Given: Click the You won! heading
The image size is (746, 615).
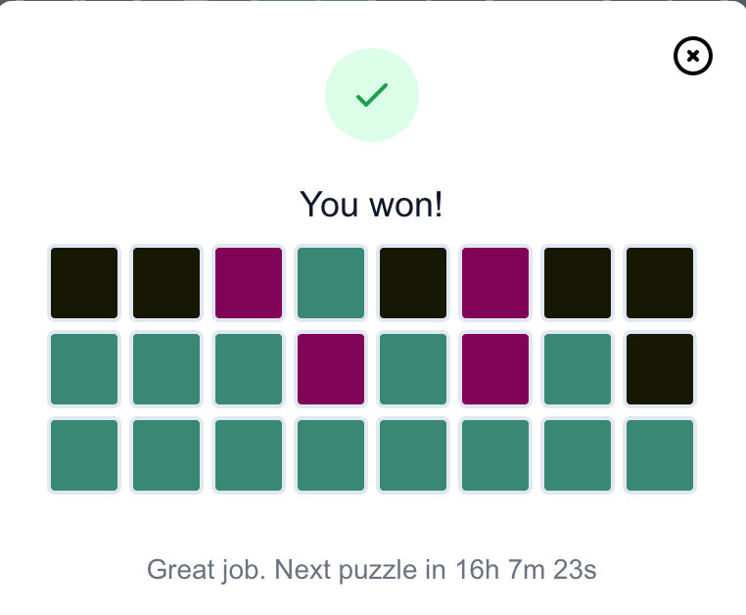Looking at the screenshot, I should click(372, 205).
